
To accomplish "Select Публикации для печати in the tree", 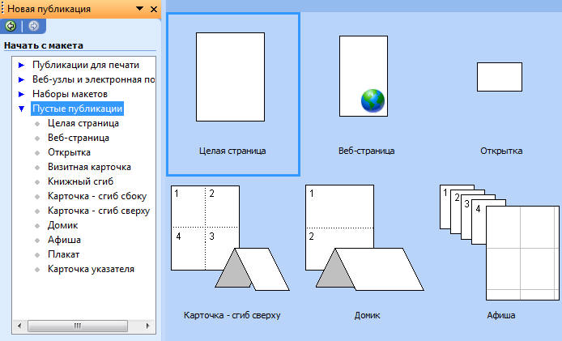I will (x=86, y=65).
